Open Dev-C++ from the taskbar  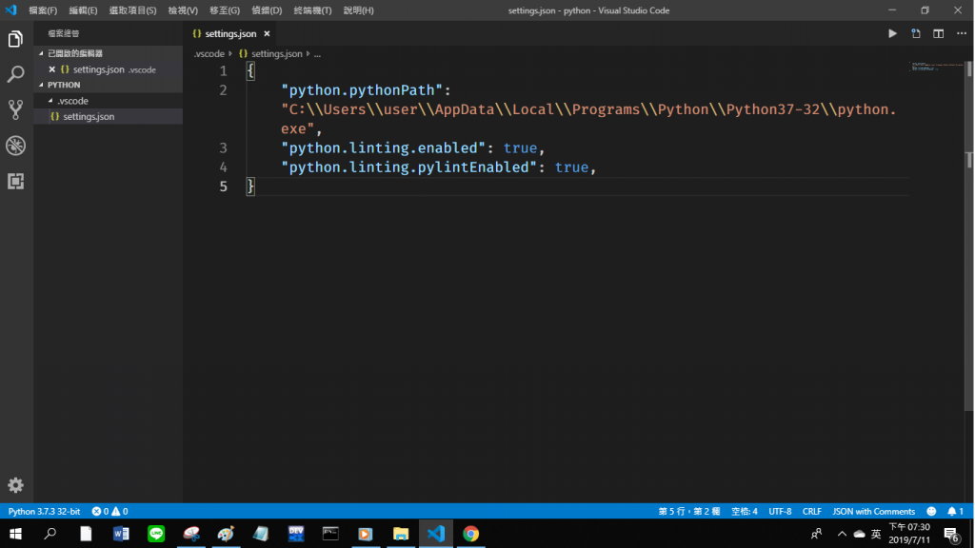click(x=296, y=534)
